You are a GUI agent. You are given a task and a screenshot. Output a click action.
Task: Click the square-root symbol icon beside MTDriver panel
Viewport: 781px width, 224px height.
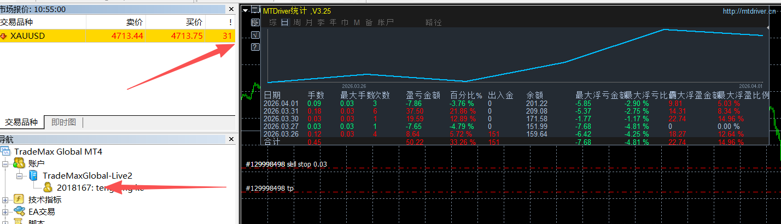coord(255,34)
